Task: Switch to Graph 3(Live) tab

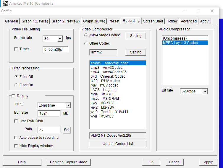Action: [x=94, y=21]
